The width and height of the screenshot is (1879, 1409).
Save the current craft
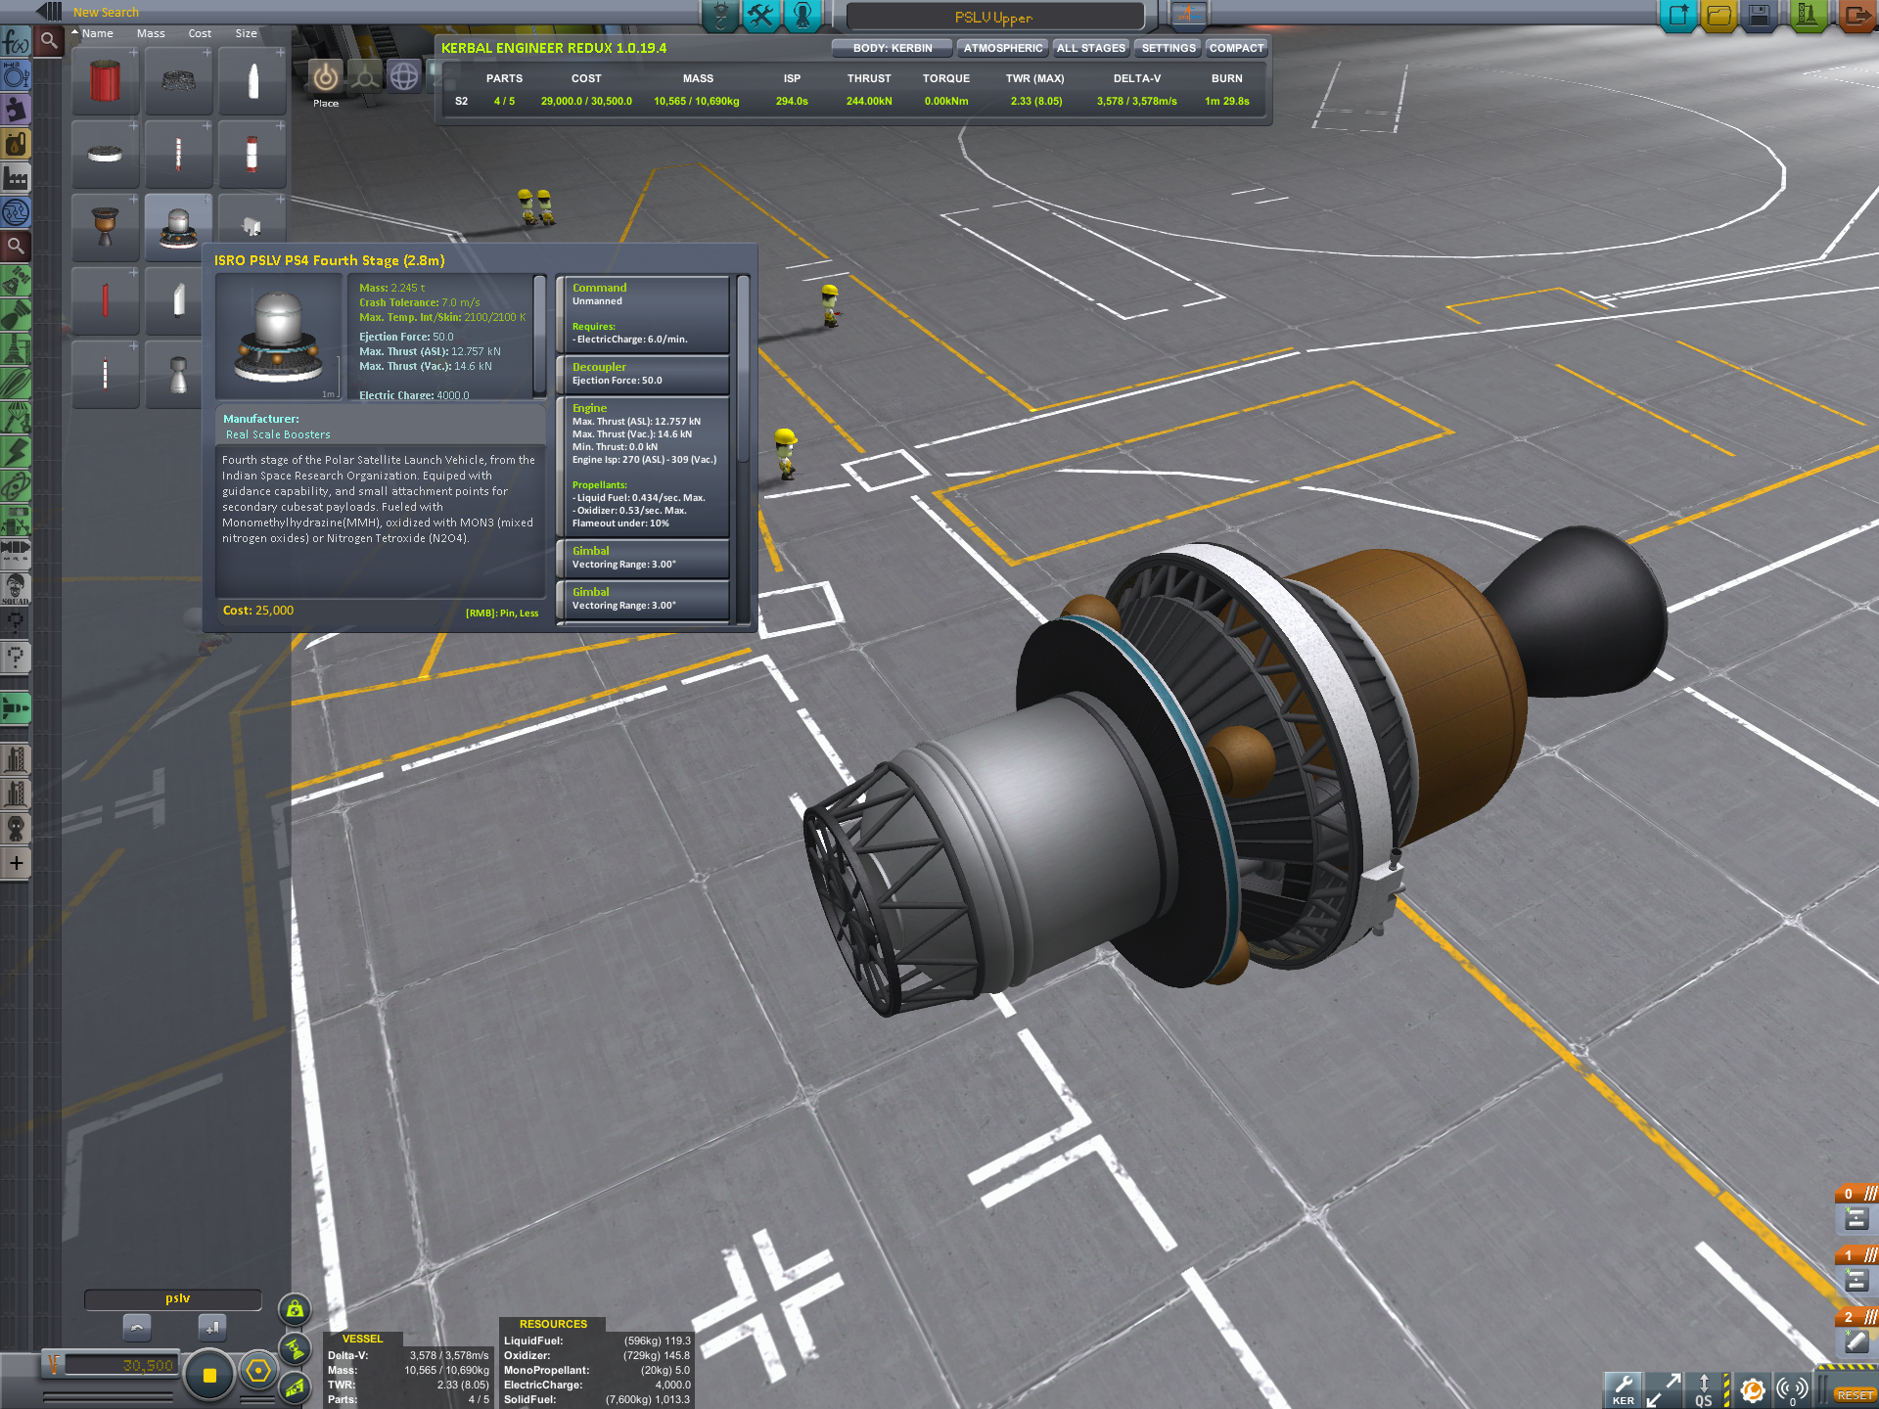click(x=1759, y=16)
